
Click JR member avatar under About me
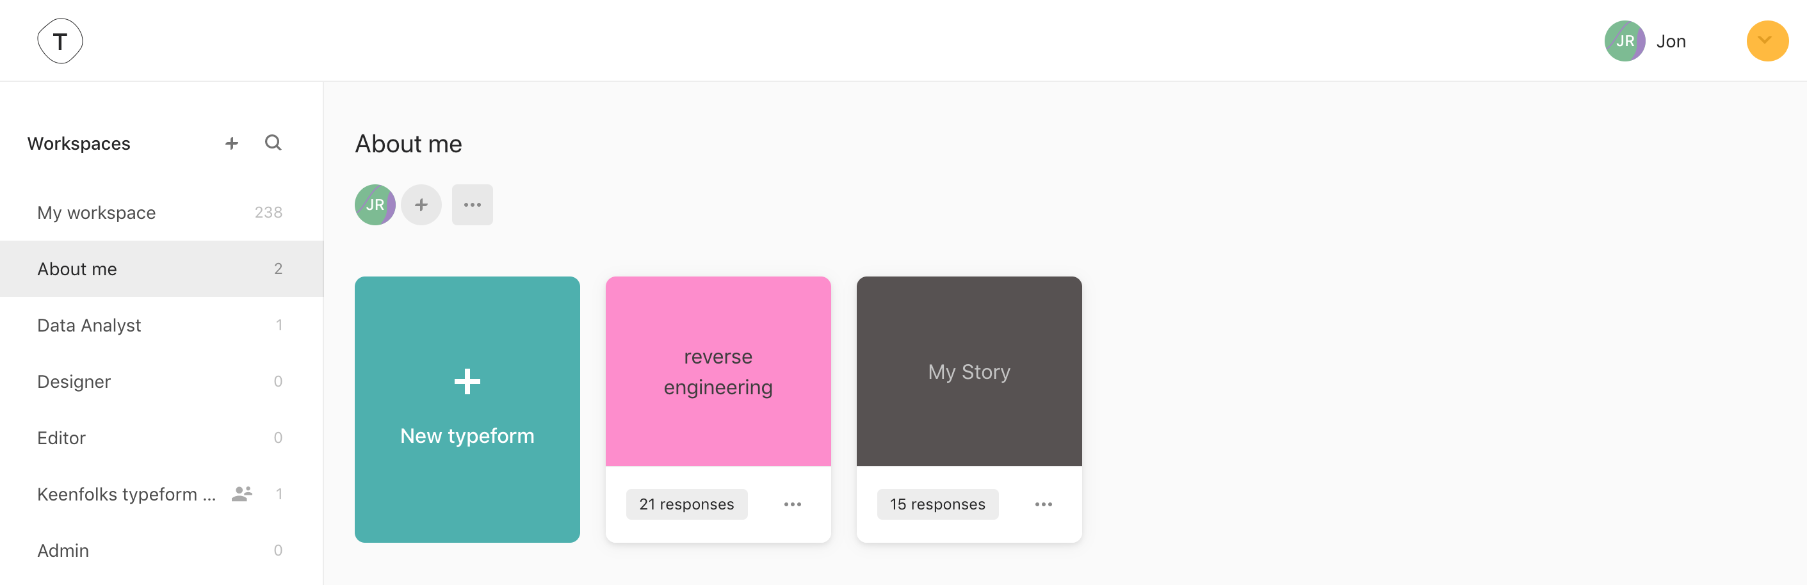(x=375, y=205)
